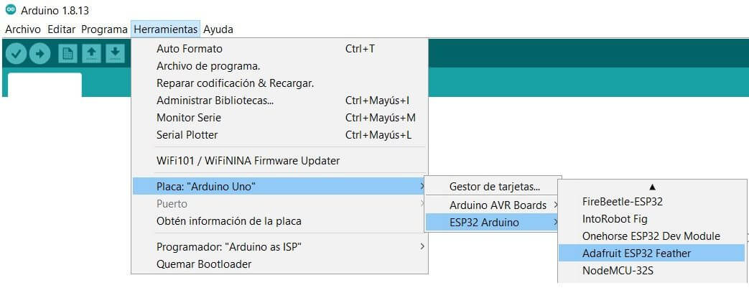Open the Archivo menu
This screenshot has height=293, width=749.
[x=23, y=29]
